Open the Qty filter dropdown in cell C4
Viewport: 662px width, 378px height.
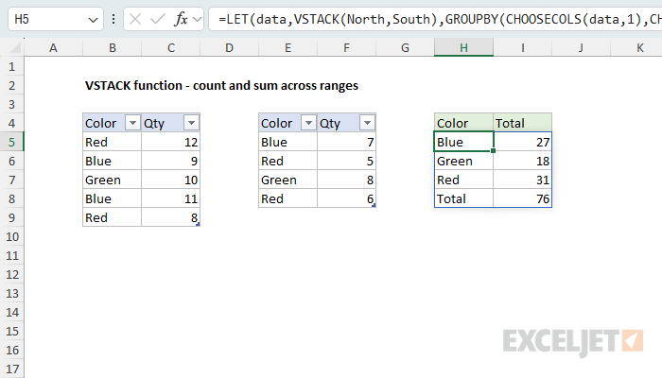coord(191,123)
